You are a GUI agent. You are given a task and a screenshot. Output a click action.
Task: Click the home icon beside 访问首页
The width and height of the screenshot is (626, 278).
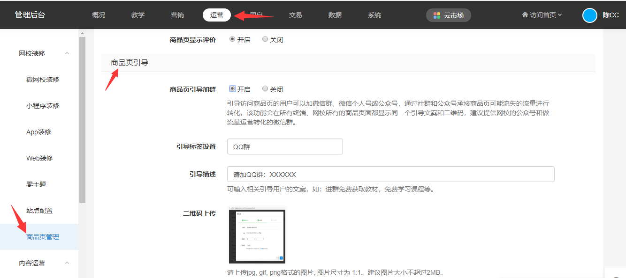(525, 15)
